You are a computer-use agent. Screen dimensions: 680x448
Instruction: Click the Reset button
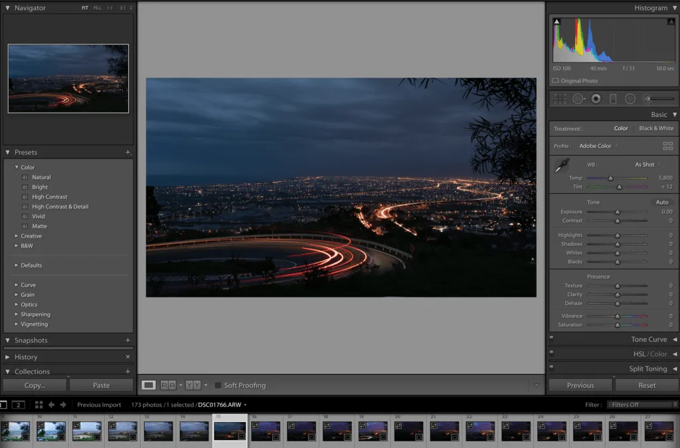tap(647, 385)
